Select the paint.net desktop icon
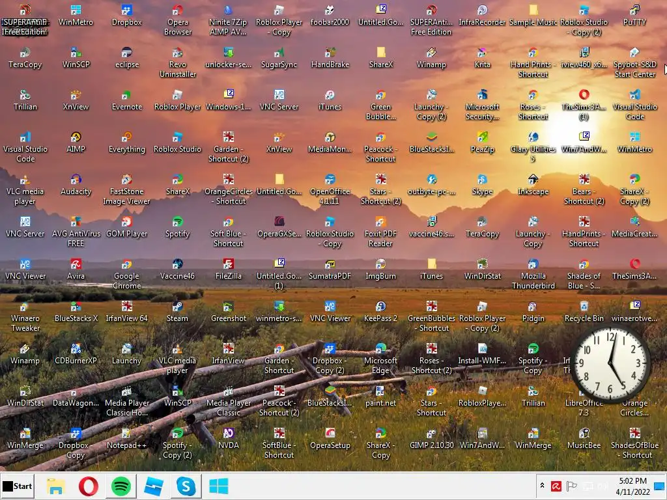 point(380,396)
